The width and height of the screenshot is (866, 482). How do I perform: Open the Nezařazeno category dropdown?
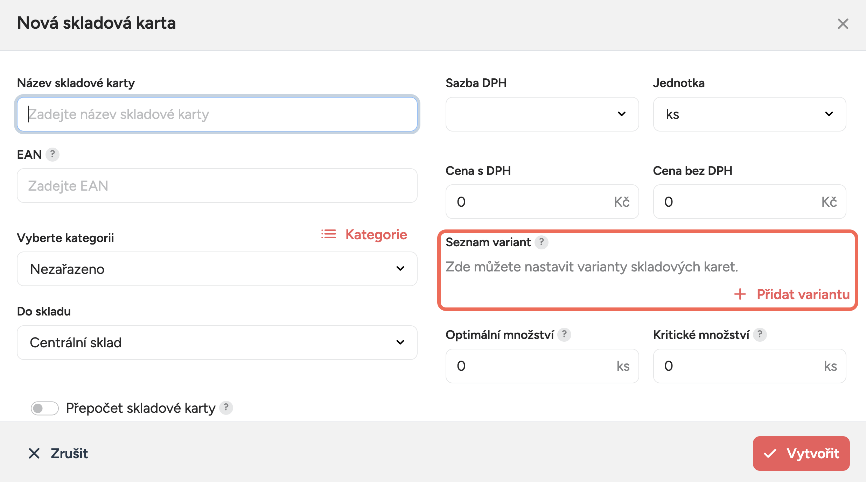click(x=217, y=269)
